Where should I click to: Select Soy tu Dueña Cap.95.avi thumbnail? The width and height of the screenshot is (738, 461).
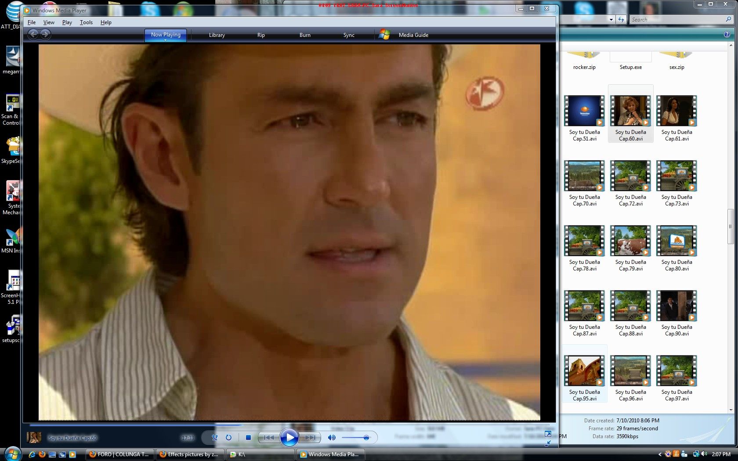point(584,371)
